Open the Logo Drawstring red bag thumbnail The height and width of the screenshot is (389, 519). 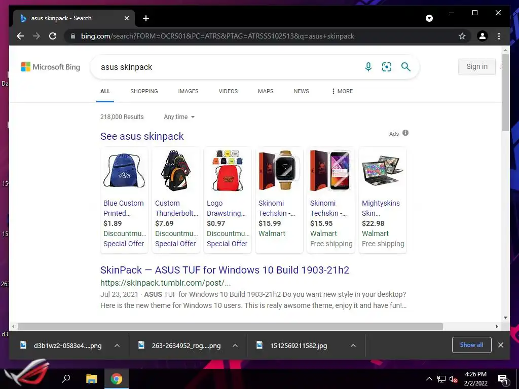[x=228, y=171]
